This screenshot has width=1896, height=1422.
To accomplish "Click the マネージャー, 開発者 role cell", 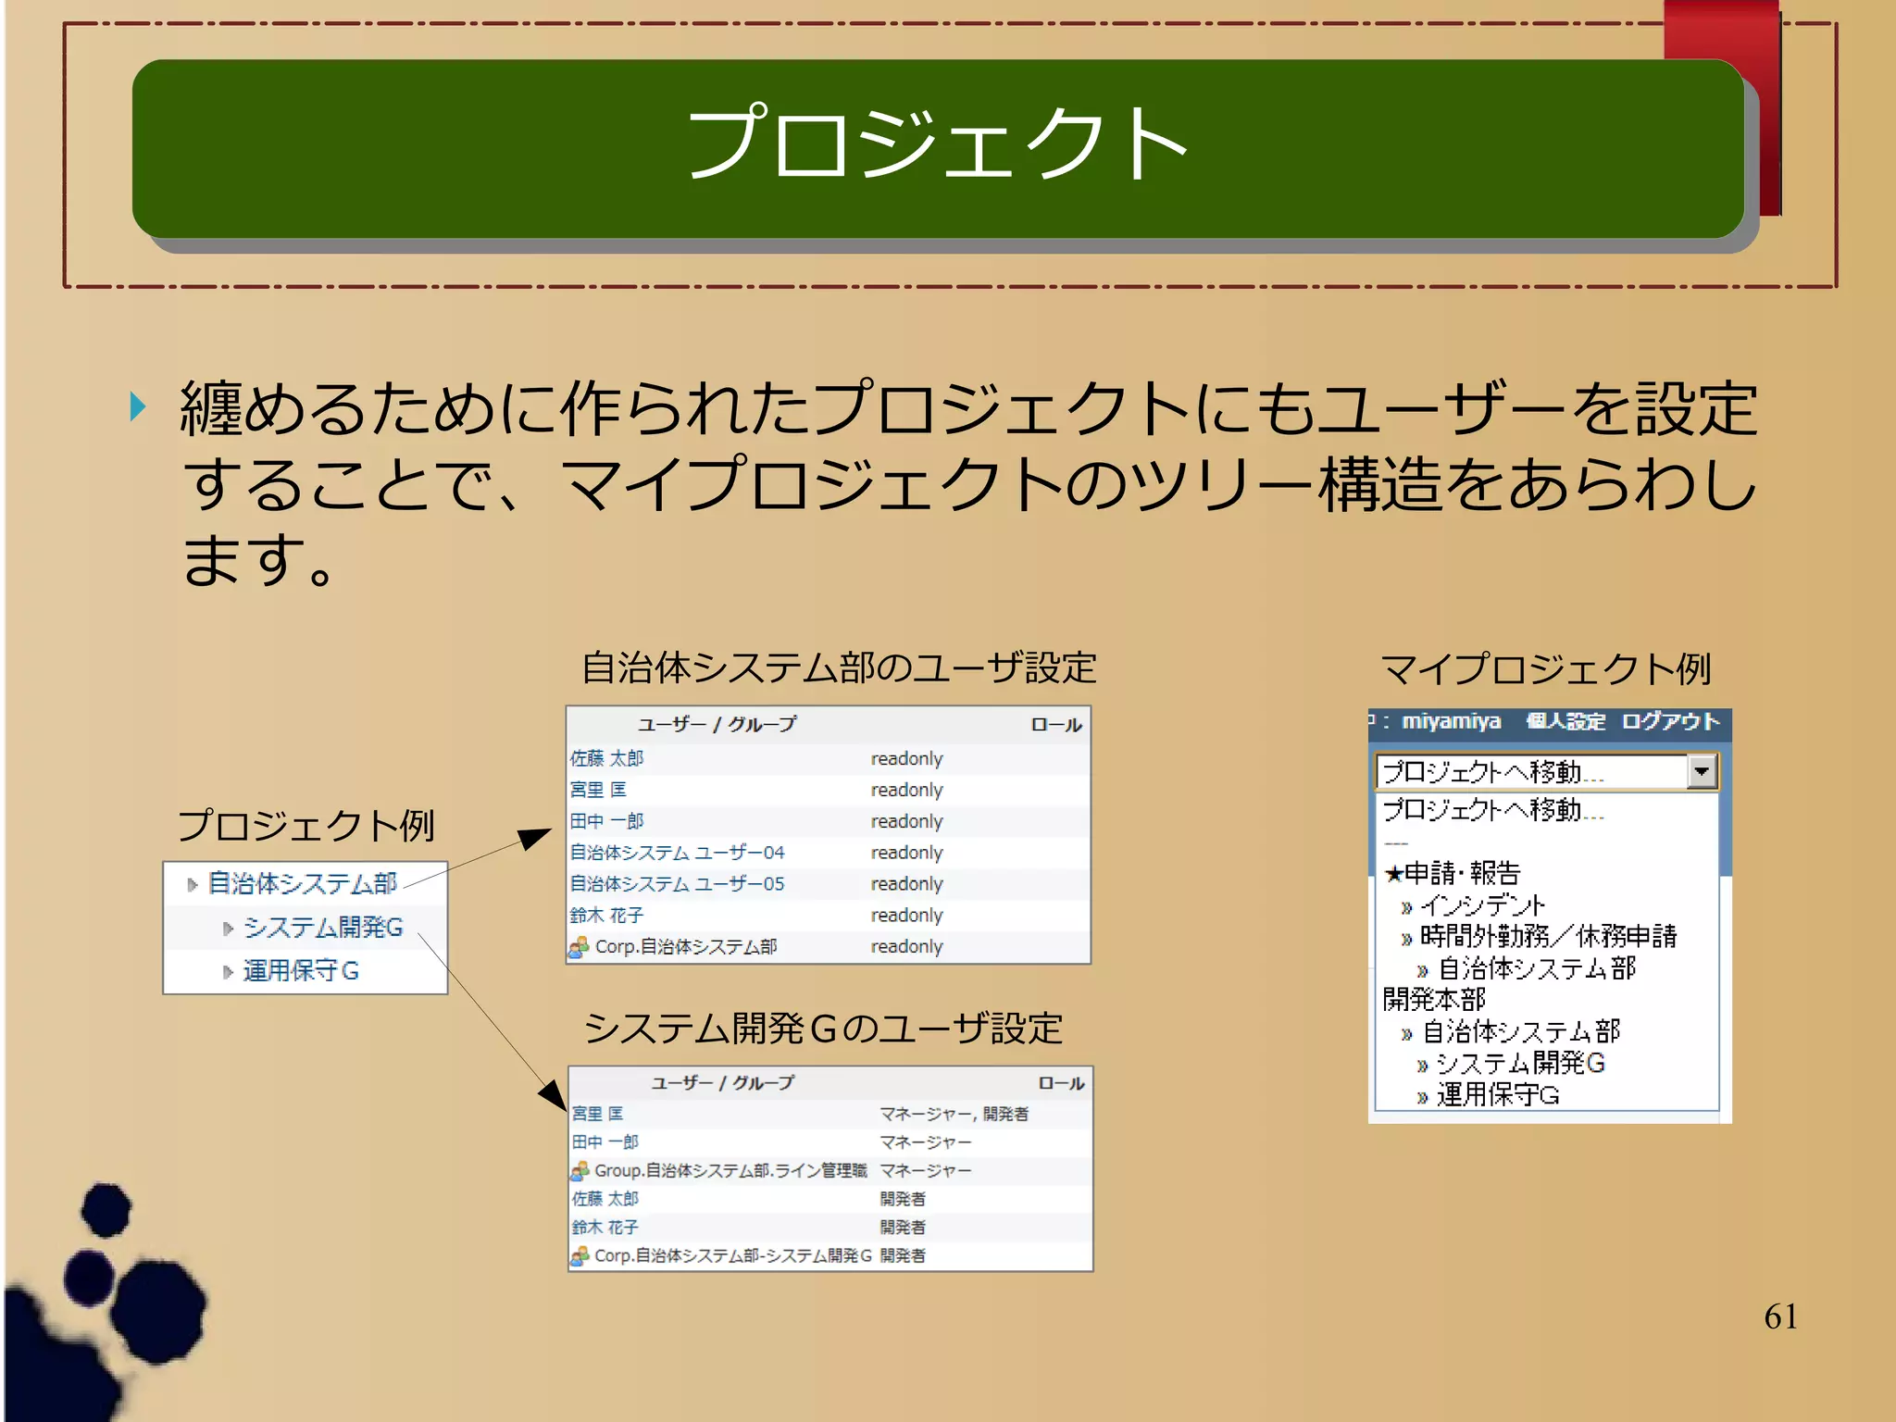I will [x=954, y=1114].
